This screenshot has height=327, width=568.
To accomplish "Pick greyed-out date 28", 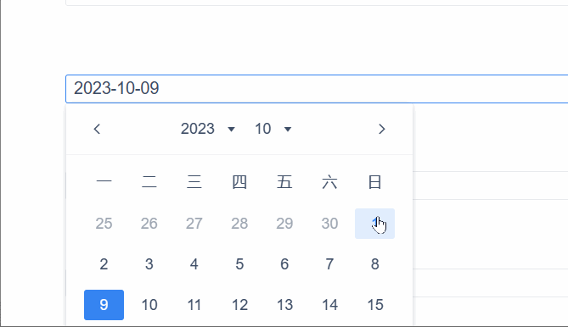I will [x=239, y=224].
